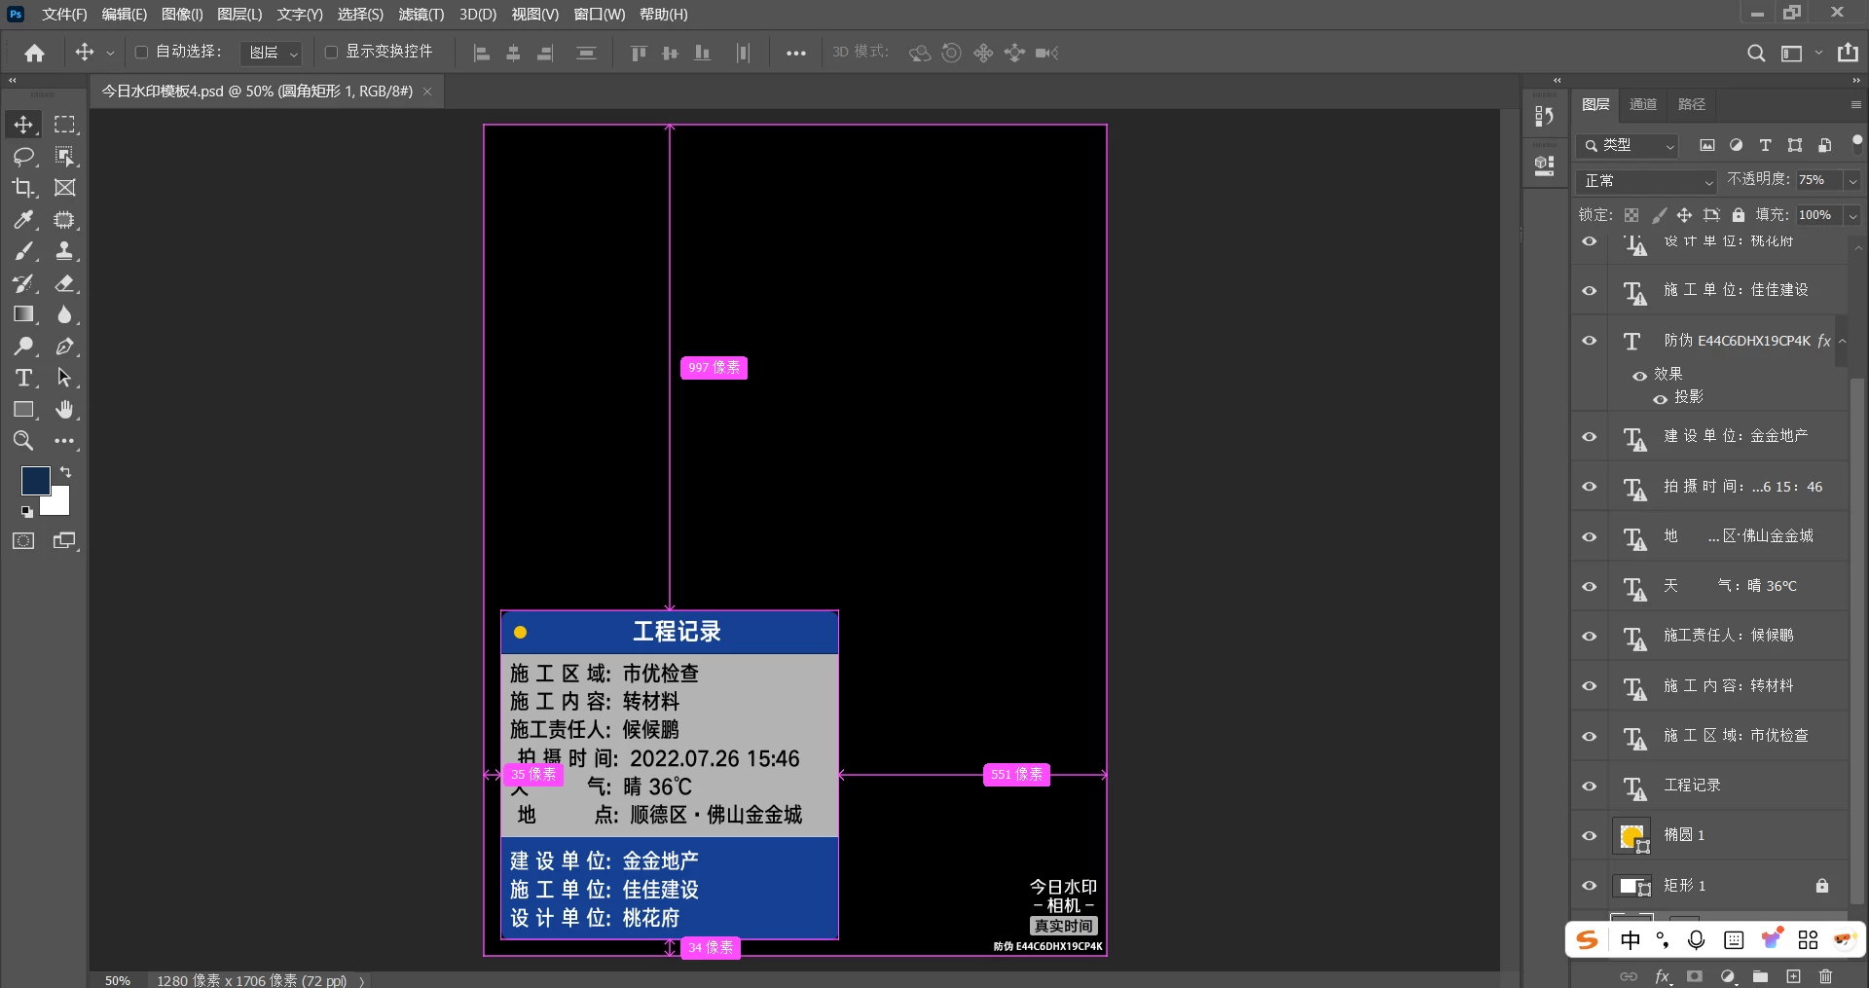Select the Dodge tool
1869x988 pixels.
pyautogui.click(x=23, y=347)
